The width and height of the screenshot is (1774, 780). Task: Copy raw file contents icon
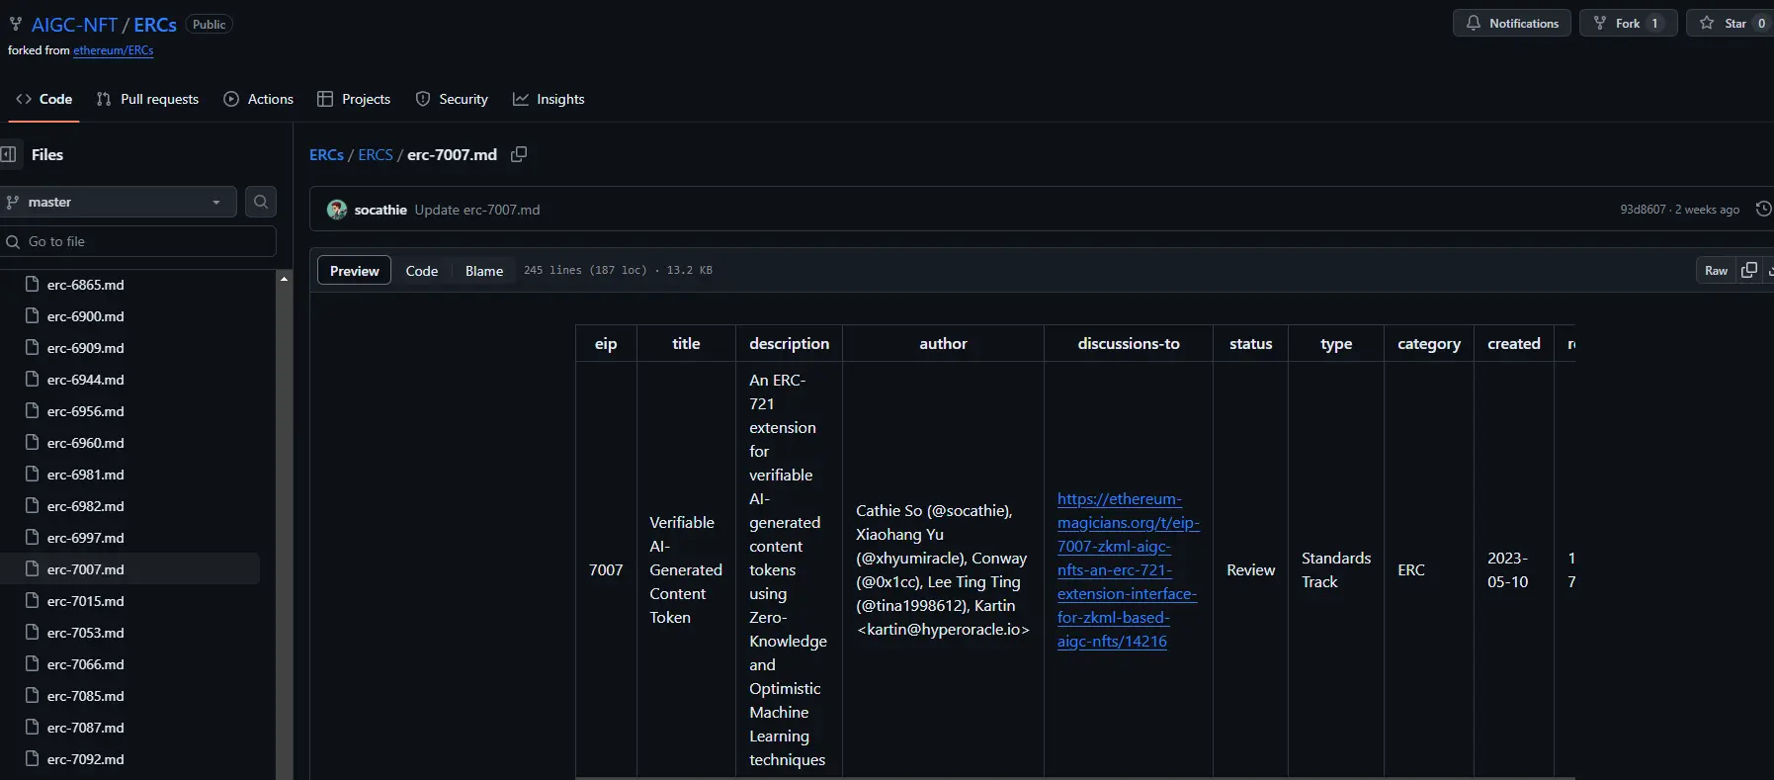[x=1748, y=270]
